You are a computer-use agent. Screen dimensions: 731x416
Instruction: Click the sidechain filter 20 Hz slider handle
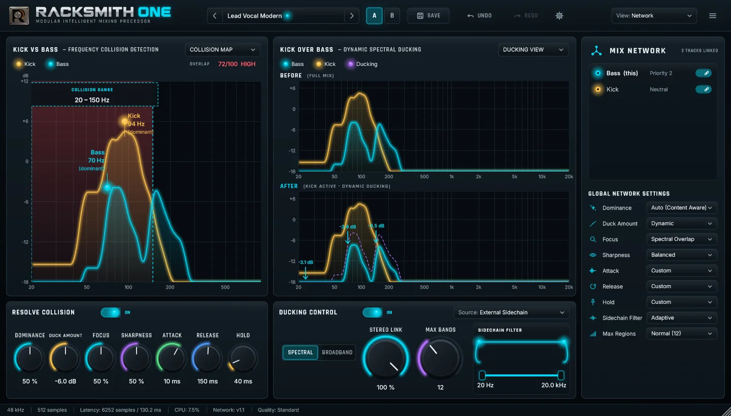482,375
